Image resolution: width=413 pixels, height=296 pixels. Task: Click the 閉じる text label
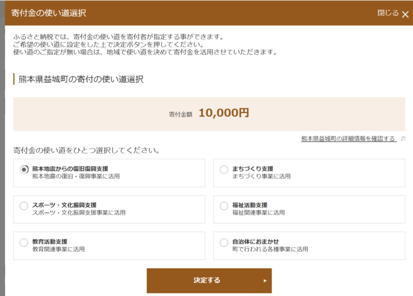click(388, 13)
